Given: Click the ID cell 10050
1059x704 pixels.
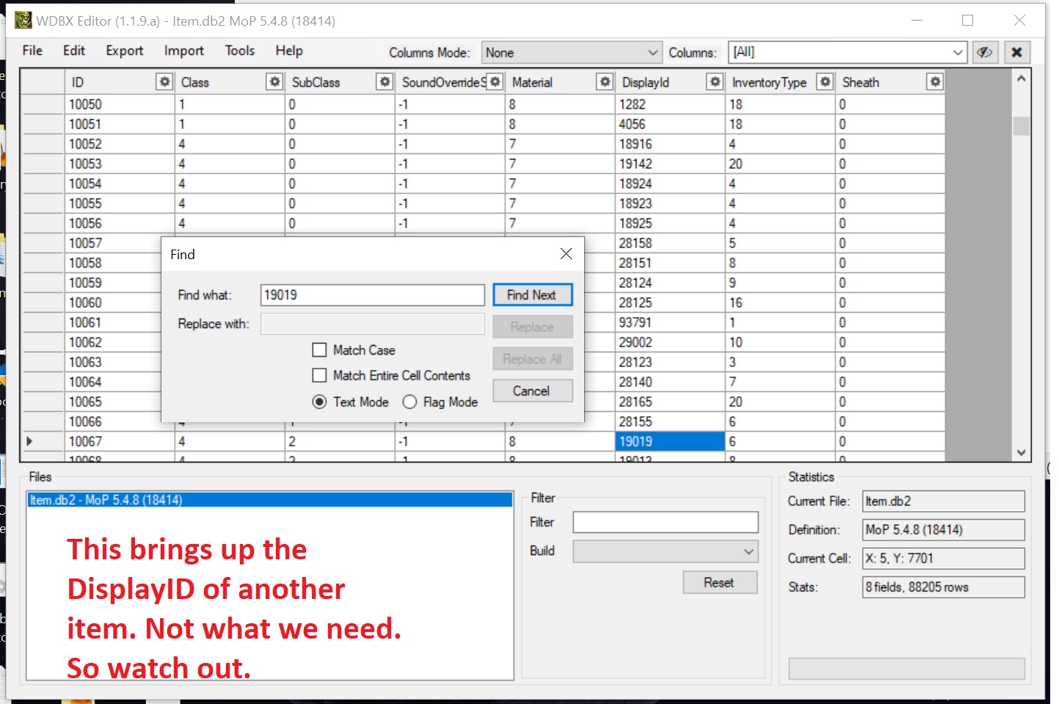Looking at the screenshot, I should 119,104.
